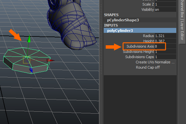Select the Subdivisions Height attribute label
The height and width of the screenshot is (124, 186).
[x=138, y=52]
